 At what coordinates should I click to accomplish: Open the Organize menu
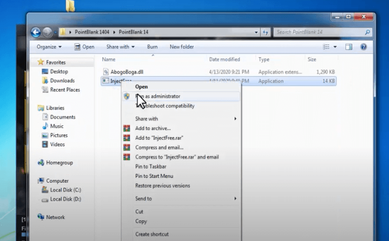49,47
